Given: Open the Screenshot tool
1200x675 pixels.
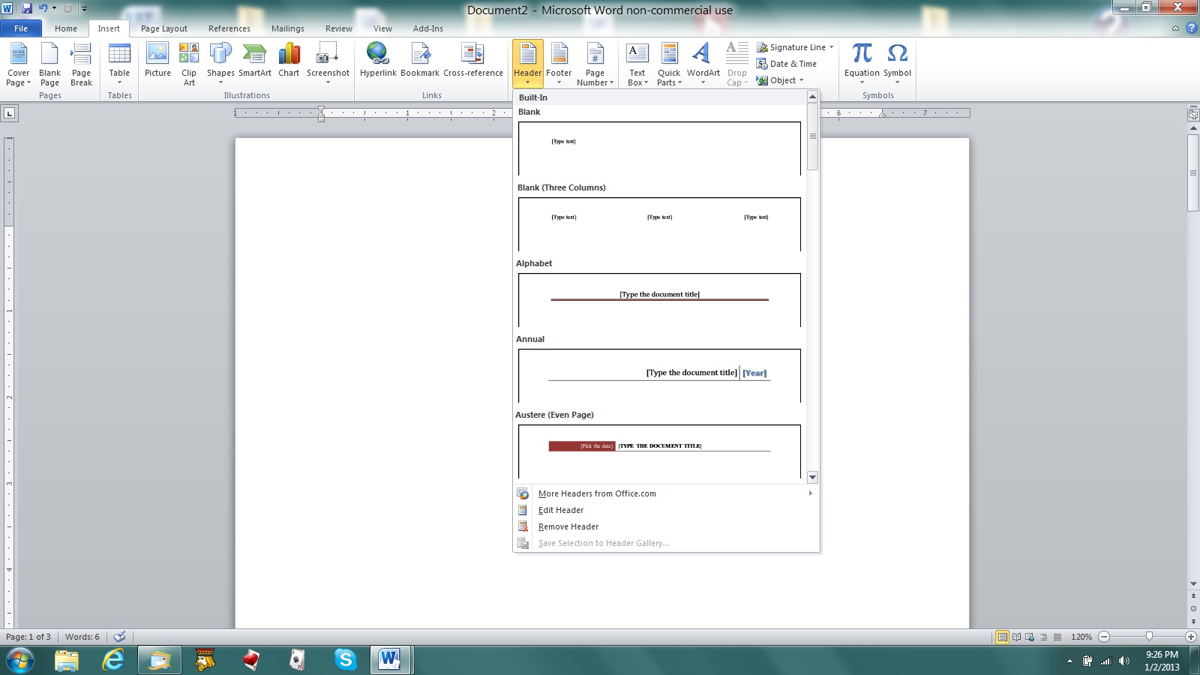Looking at the screenshot, I should pos(328,64).
